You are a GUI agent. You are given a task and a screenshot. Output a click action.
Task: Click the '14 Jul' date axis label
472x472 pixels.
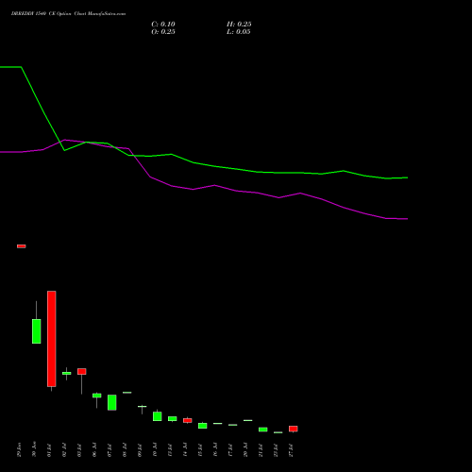(185, 450)
